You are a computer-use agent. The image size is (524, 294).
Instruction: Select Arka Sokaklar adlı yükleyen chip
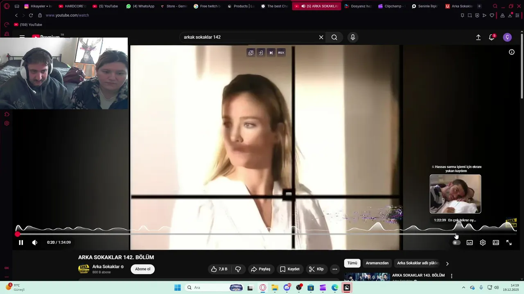click(418, 263)
